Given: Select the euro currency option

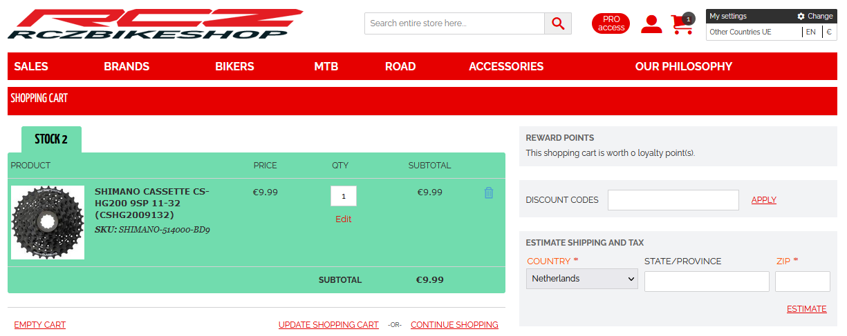Looking at the screenshot, I should coord(828,32).
